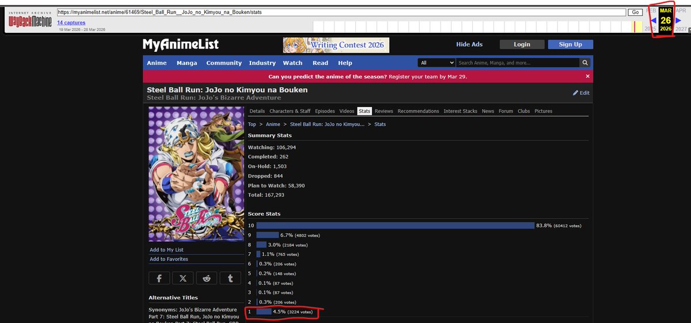The height and width of the screenshot is (323, 691).
Task: Share on Reddit icon button
Action: pyautogui.click(x=207, y=278)
